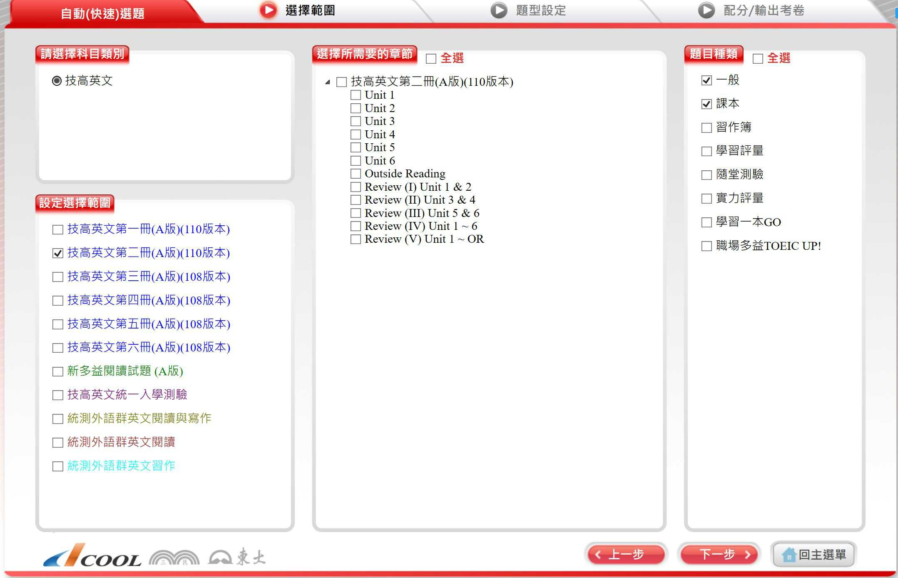Go to 配分/輸出考卷 step
This screenshot has height=578, width=898.
[764, 10]
